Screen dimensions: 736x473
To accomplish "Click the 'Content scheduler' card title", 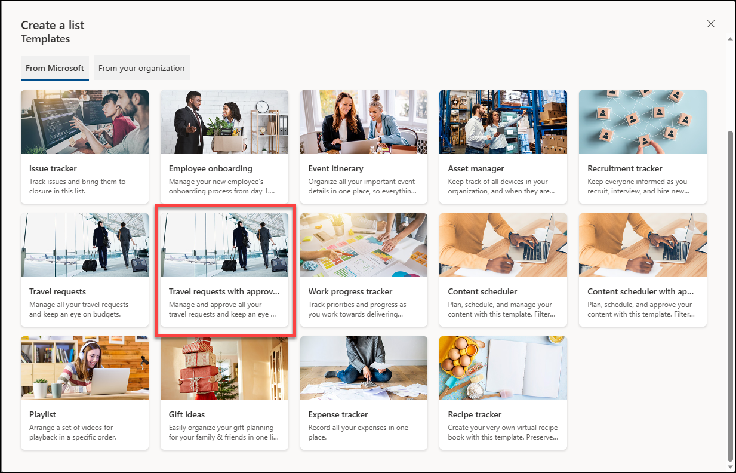I will pos(483,291).
